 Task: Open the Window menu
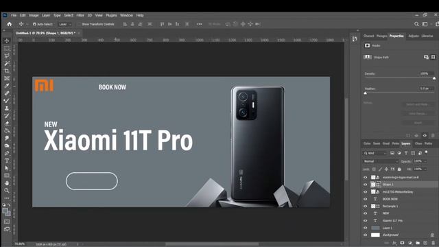[126, 15]
